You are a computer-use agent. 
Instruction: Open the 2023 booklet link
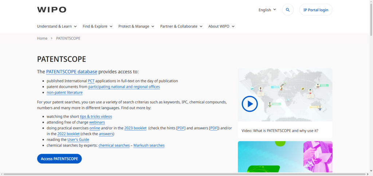(x=136, y=128)
